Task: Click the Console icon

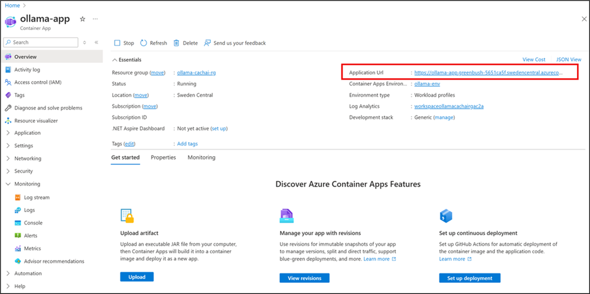Action: (18, 223)
